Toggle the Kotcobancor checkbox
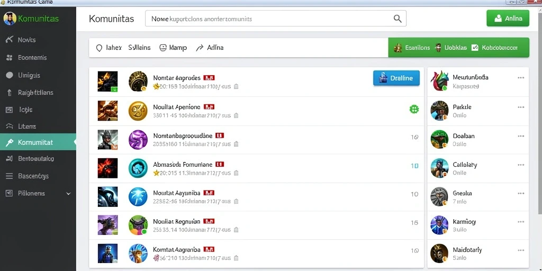This screenshot has width=542, height=271. tap(475, 48)
